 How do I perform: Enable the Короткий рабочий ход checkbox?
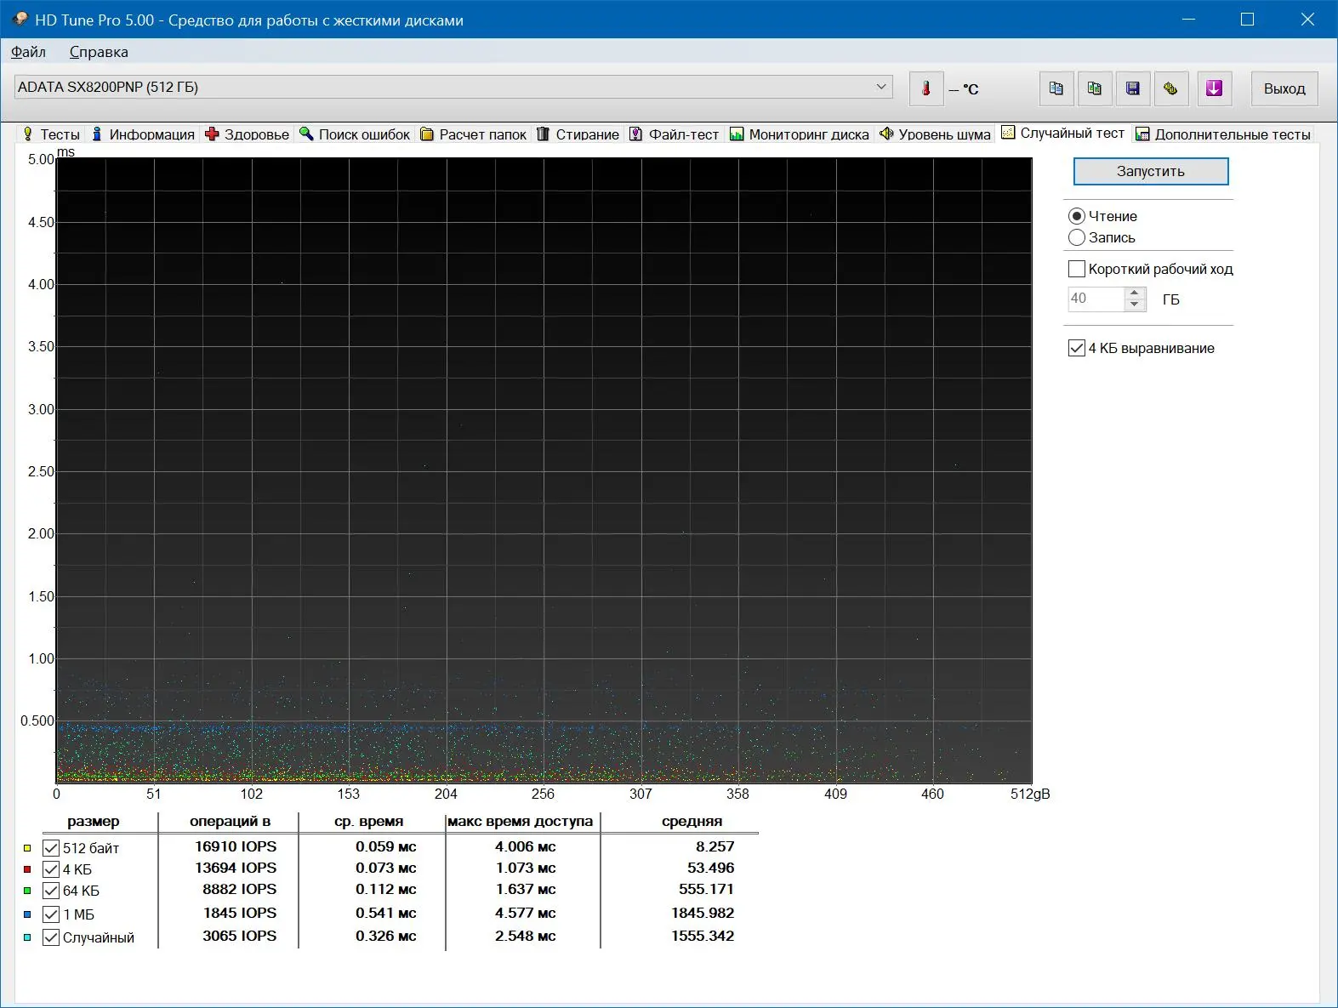(1077, 269)
